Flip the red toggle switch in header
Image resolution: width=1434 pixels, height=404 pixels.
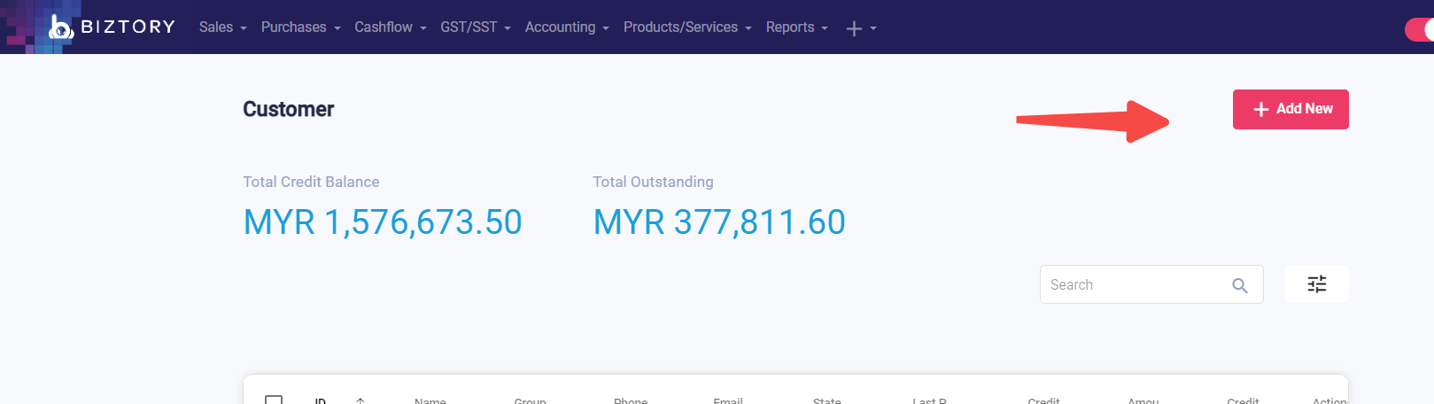[1419, 29]
